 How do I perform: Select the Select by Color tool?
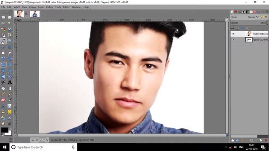coord(3,29)
